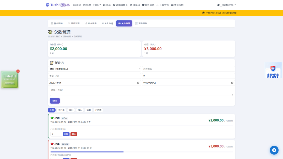Click the red heart icon beside 小李

point(52,144)
